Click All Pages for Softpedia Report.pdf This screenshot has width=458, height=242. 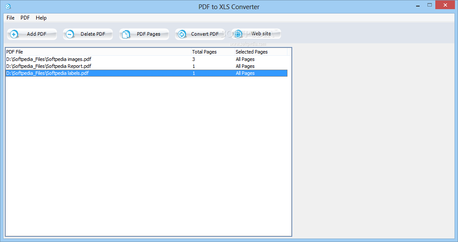point(245,66)
